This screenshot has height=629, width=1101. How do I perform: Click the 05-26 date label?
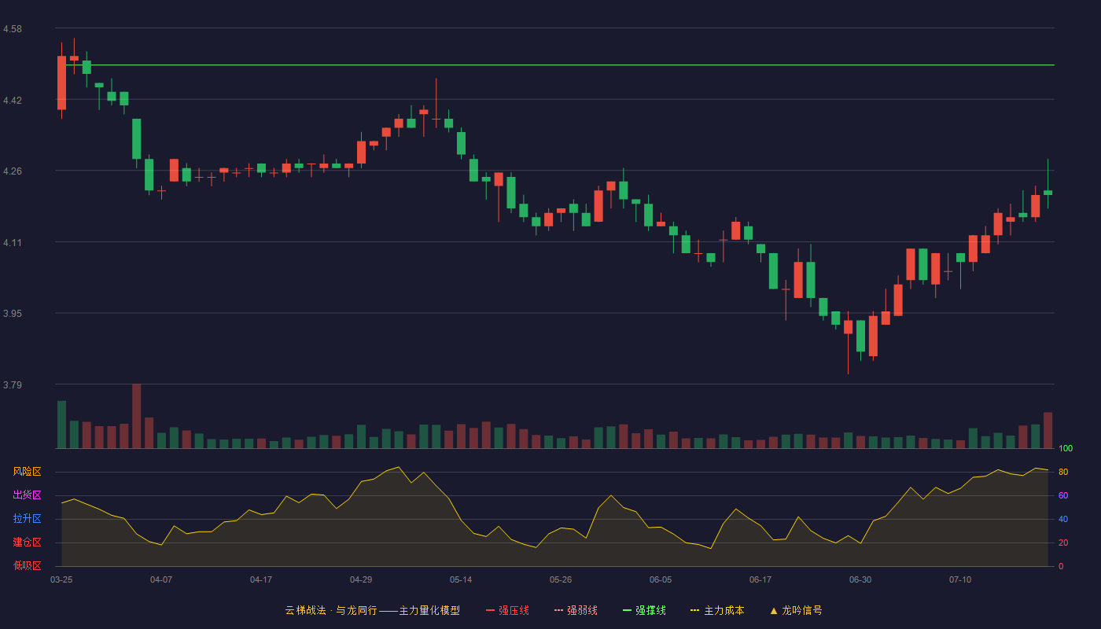tap(561, 579)
